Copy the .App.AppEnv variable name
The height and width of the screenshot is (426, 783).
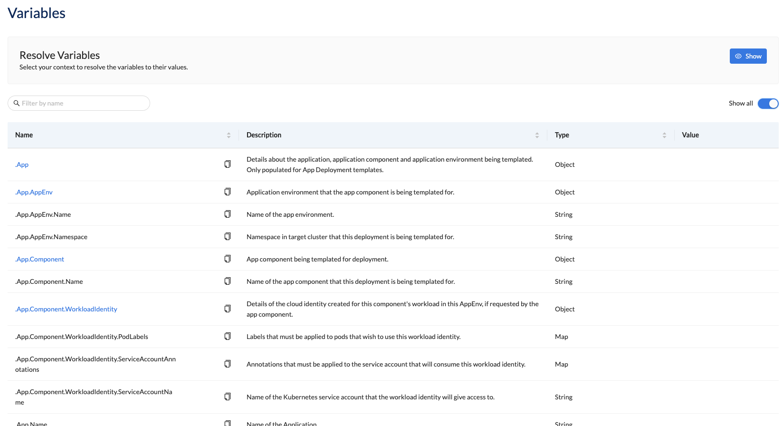228,192
